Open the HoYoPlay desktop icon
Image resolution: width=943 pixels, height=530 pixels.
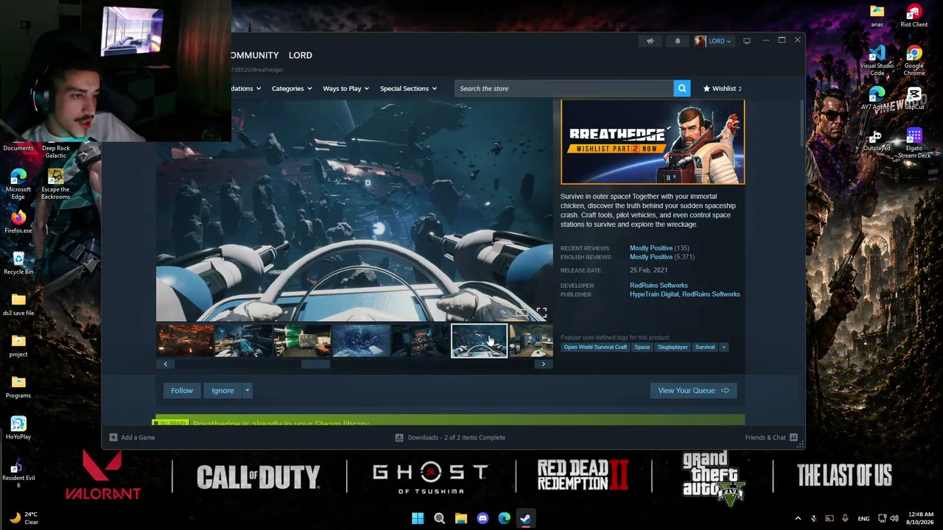[18, 428]
